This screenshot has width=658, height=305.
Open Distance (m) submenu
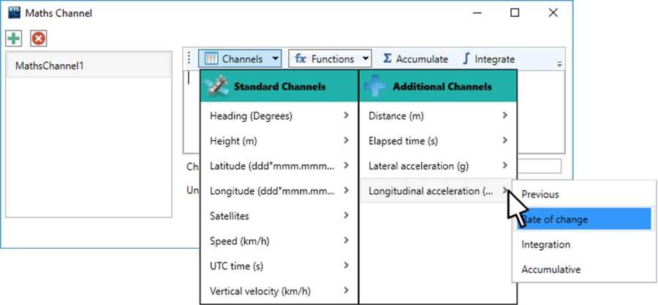coord(438,115)
